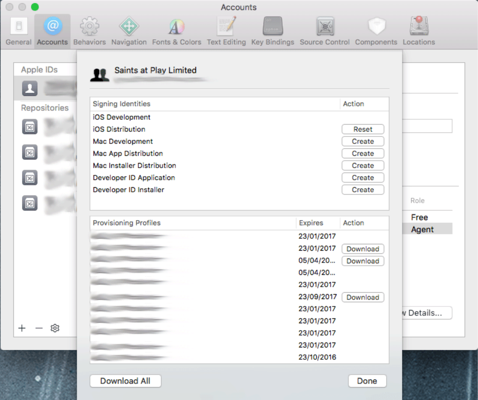Select the second repository icon

click(30, 152)
